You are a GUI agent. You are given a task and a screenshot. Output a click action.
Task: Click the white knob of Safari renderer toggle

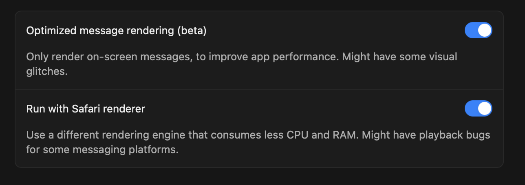coord(485,109)
